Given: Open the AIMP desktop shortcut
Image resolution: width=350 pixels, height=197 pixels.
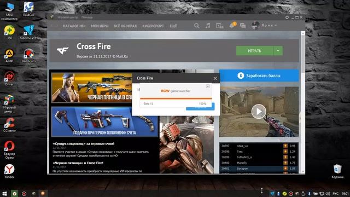Looking at the screenshot, I should (9, 56).
